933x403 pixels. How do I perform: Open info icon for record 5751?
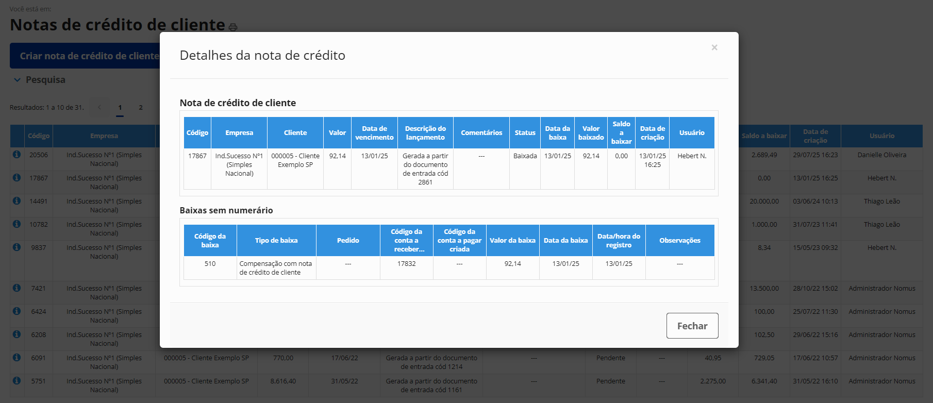tap(16, 381)
